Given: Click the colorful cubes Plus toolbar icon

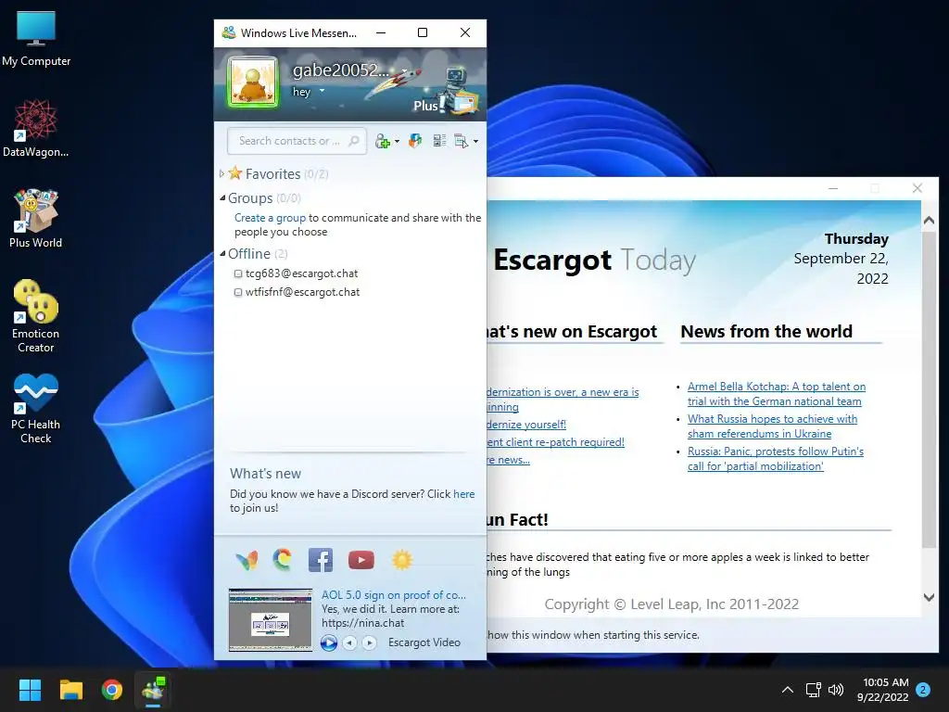Looking at the screenshot, I should pyautogui.click(x=415, y=141).
